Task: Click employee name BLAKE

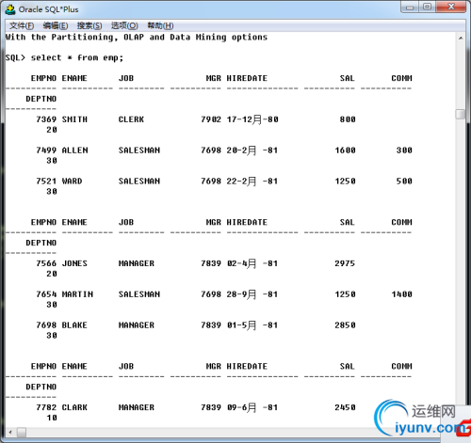Action: coord(74,325)
